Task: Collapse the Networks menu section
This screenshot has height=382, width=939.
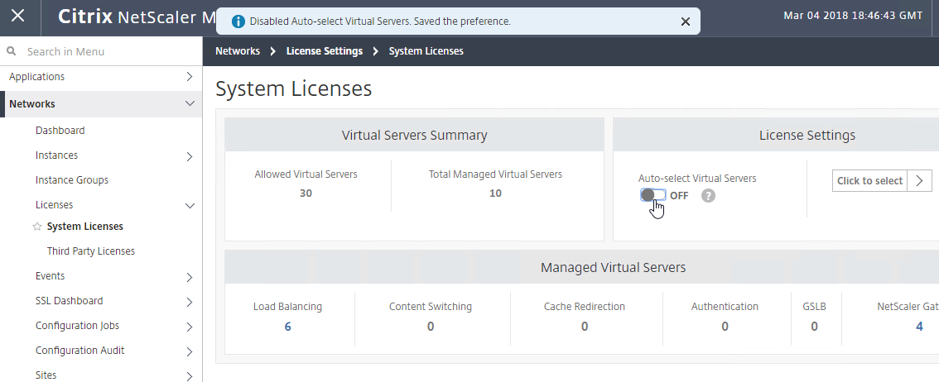Action: 190,103
